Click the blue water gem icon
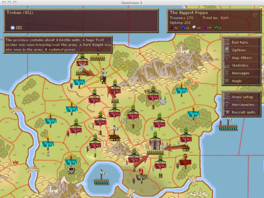 coord(183,27)
